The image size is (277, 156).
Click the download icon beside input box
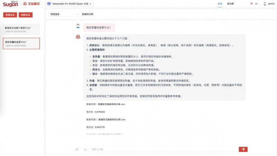pos(85,149)
